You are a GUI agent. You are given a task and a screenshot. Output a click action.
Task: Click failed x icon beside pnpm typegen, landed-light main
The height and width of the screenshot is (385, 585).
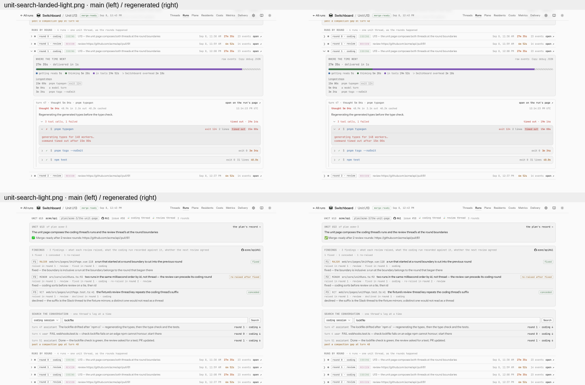[x=47, y=129]
